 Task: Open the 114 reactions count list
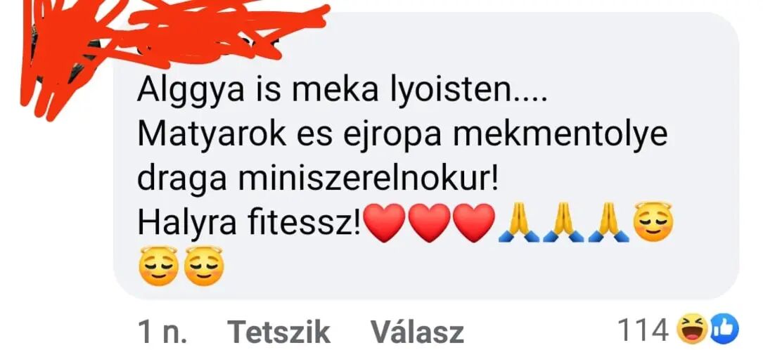pyautogui.click(x=642, y=331)
